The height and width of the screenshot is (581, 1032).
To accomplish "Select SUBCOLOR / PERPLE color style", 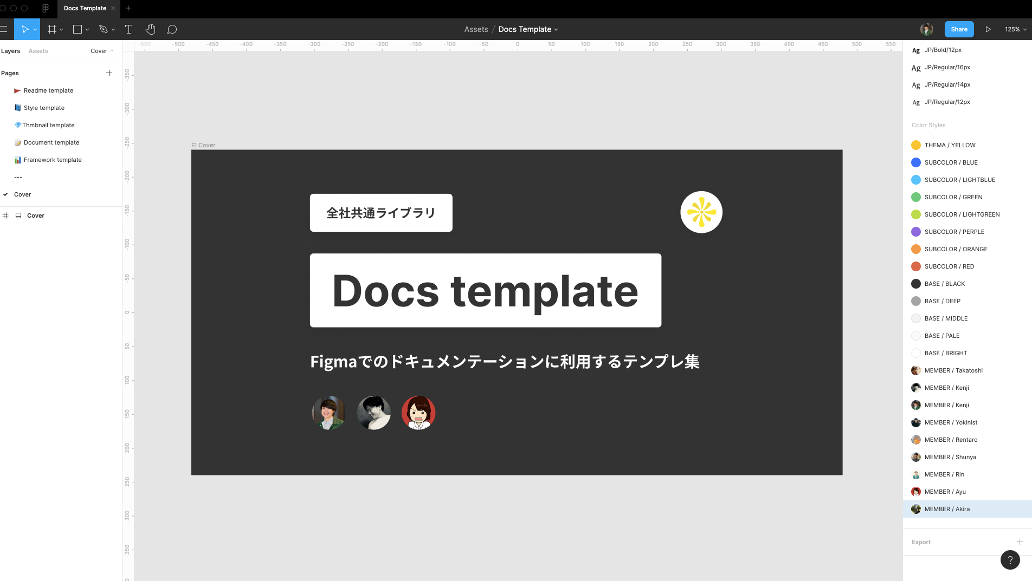I will coord(967,232).
